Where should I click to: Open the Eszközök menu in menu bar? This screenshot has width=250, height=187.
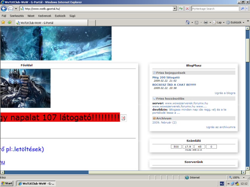tap(60, 16)
